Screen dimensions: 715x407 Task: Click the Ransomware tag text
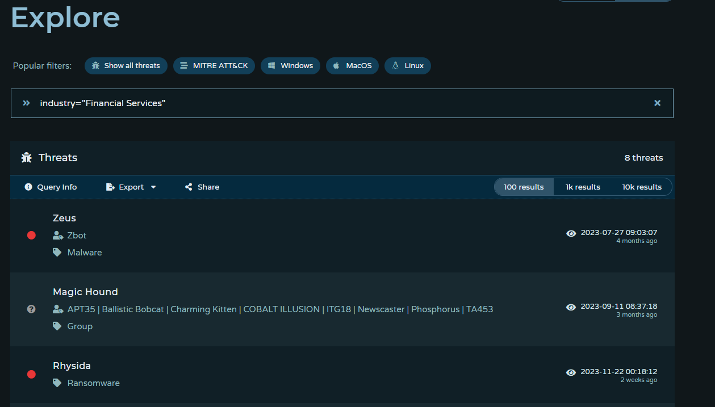coord(94,383)
